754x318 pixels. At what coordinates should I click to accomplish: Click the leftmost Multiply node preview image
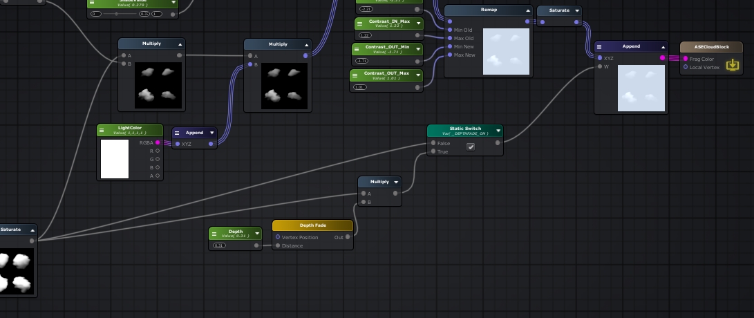[x=159, y=85]
